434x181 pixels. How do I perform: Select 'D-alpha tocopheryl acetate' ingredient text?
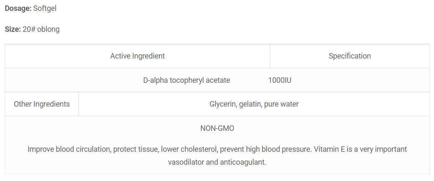pos(186,80)
